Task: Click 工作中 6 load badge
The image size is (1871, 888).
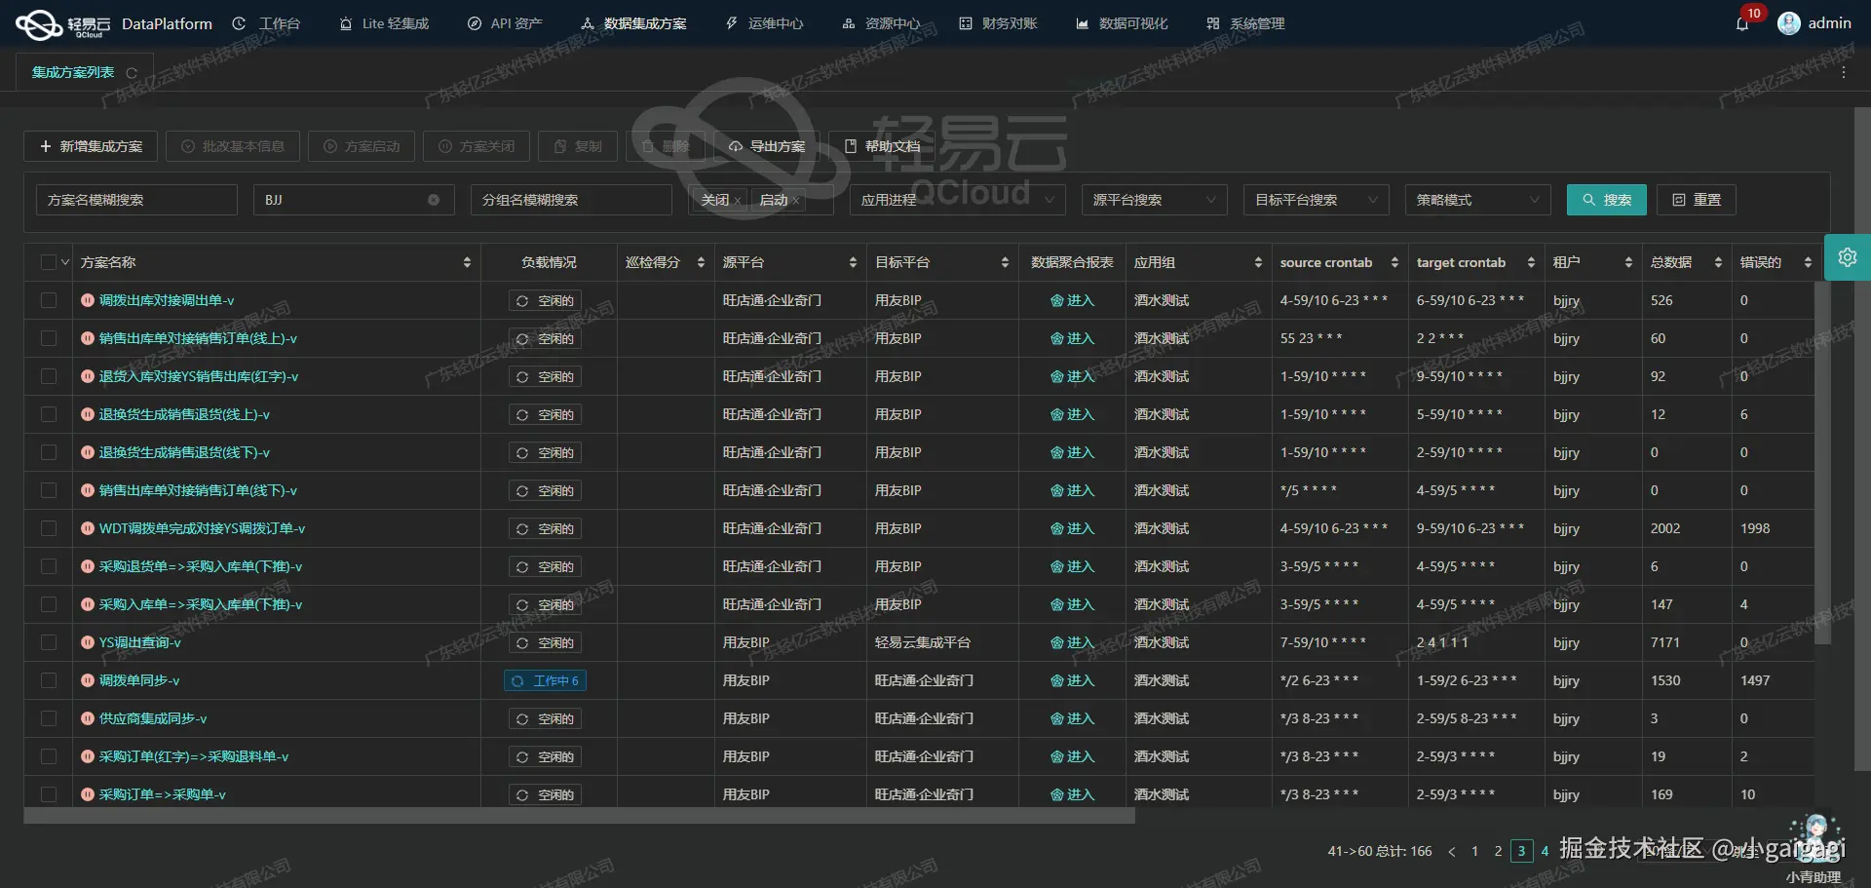Action: (x=546, y=680)
